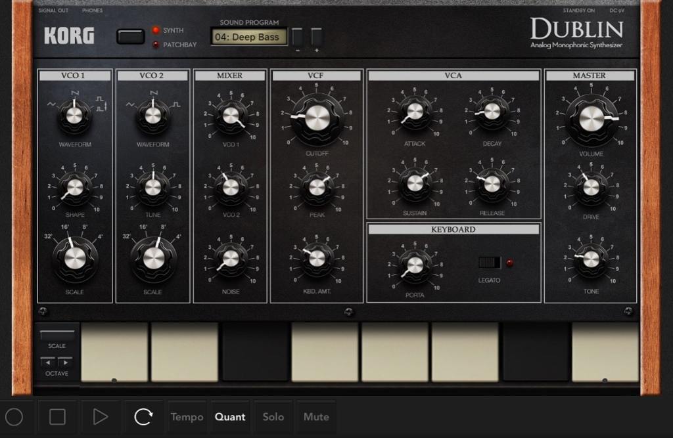Enable Solo in the bottom bar

273,417
